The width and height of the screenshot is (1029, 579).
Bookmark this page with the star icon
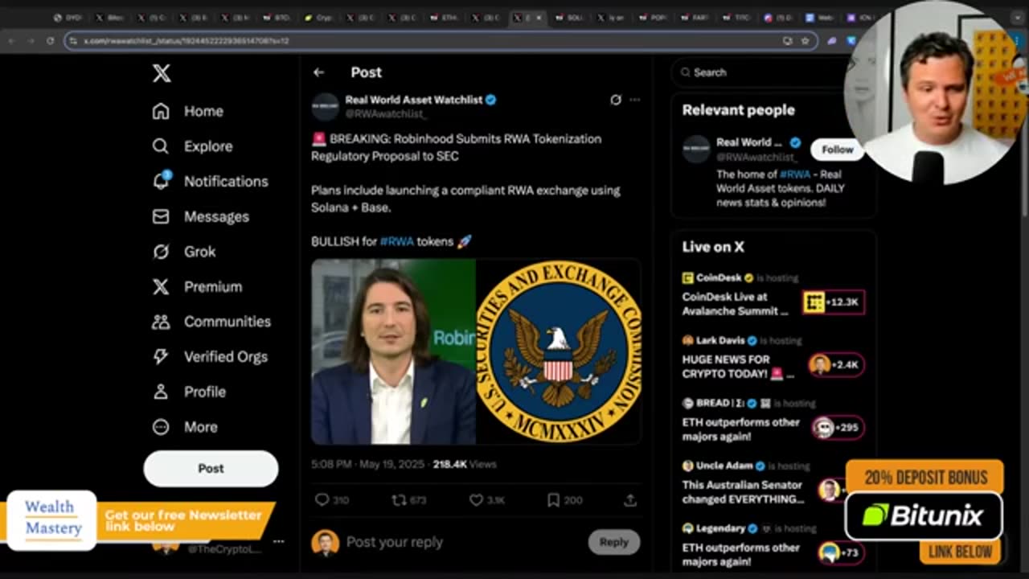(805, 41)
